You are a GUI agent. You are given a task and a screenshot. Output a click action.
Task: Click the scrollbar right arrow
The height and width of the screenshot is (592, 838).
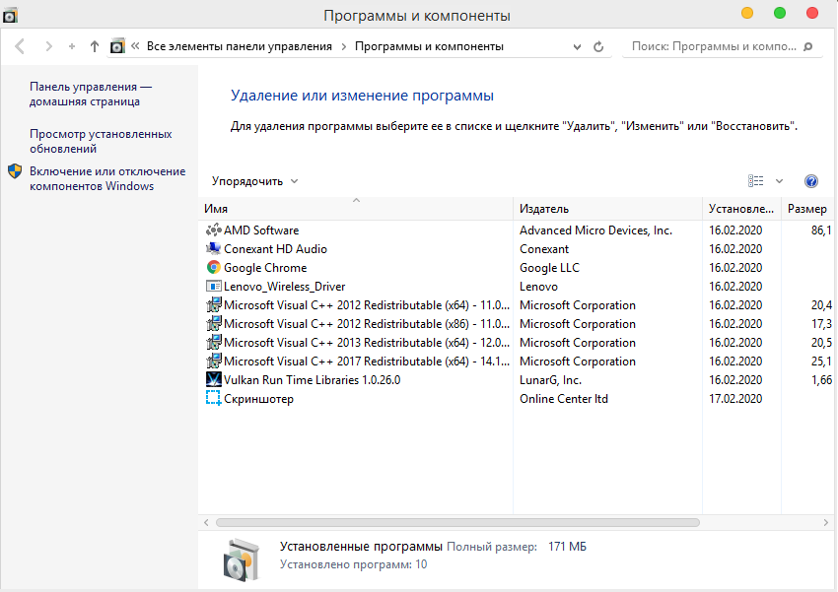tap(826, 523)
